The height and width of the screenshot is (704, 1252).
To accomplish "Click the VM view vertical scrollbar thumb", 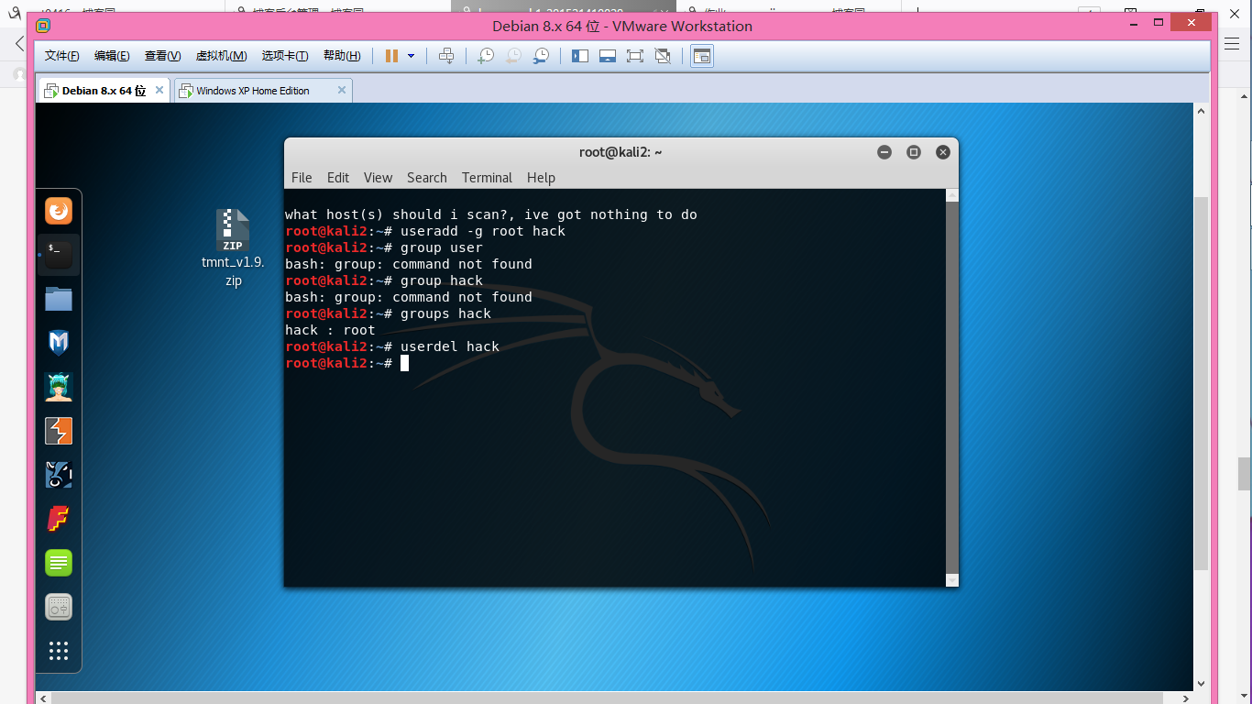I will pos(1202,384).
